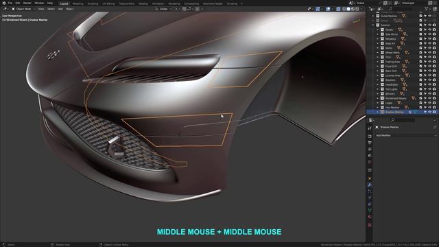Add a new workspace with plus button

242,3
